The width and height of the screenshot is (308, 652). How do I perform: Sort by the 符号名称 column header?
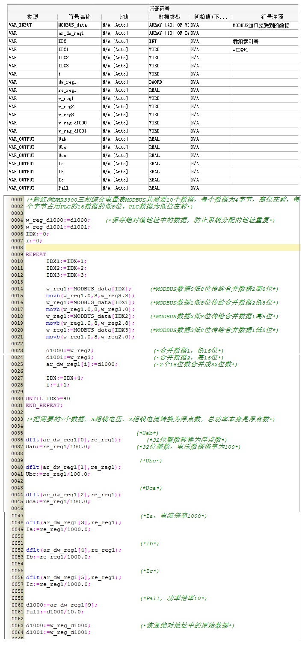coord(79,17)
